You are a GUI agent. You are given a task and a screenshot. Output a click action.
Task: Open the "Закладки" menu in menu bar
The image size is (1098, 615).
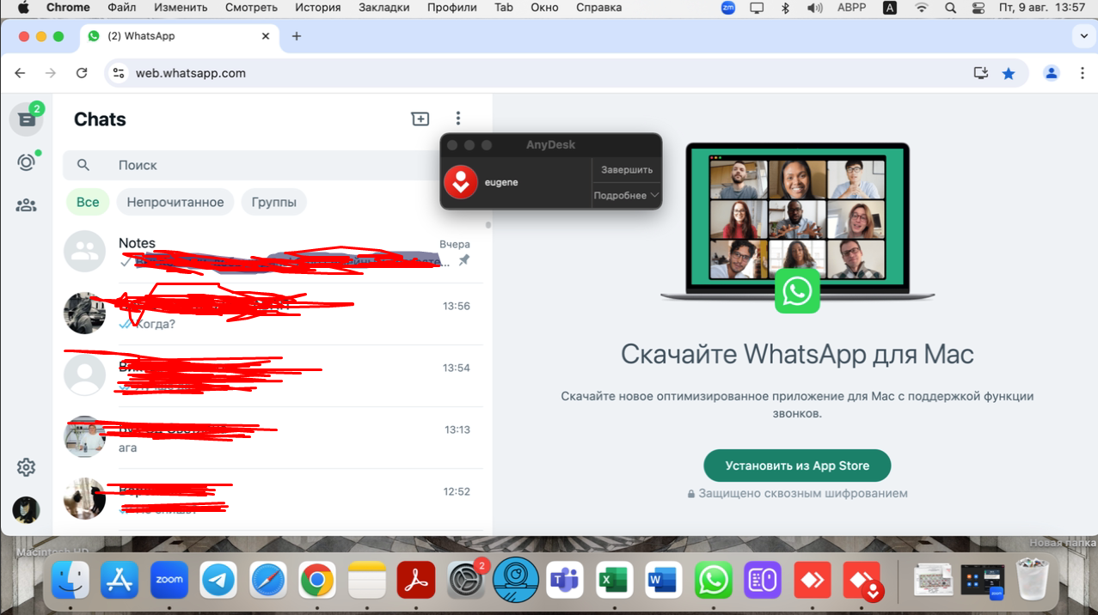[383, 8]
